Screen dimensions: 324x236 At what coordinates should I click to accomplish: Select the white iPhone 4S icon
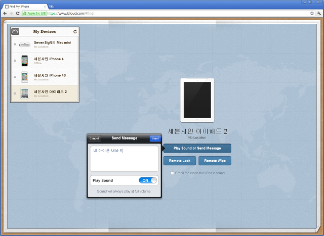click(25, 77)
